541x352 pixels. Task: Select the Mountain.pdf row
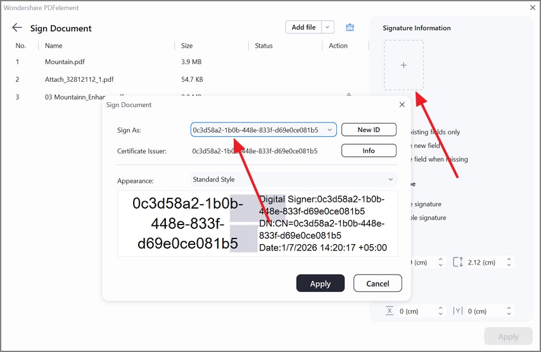click(x=184, y=62)
